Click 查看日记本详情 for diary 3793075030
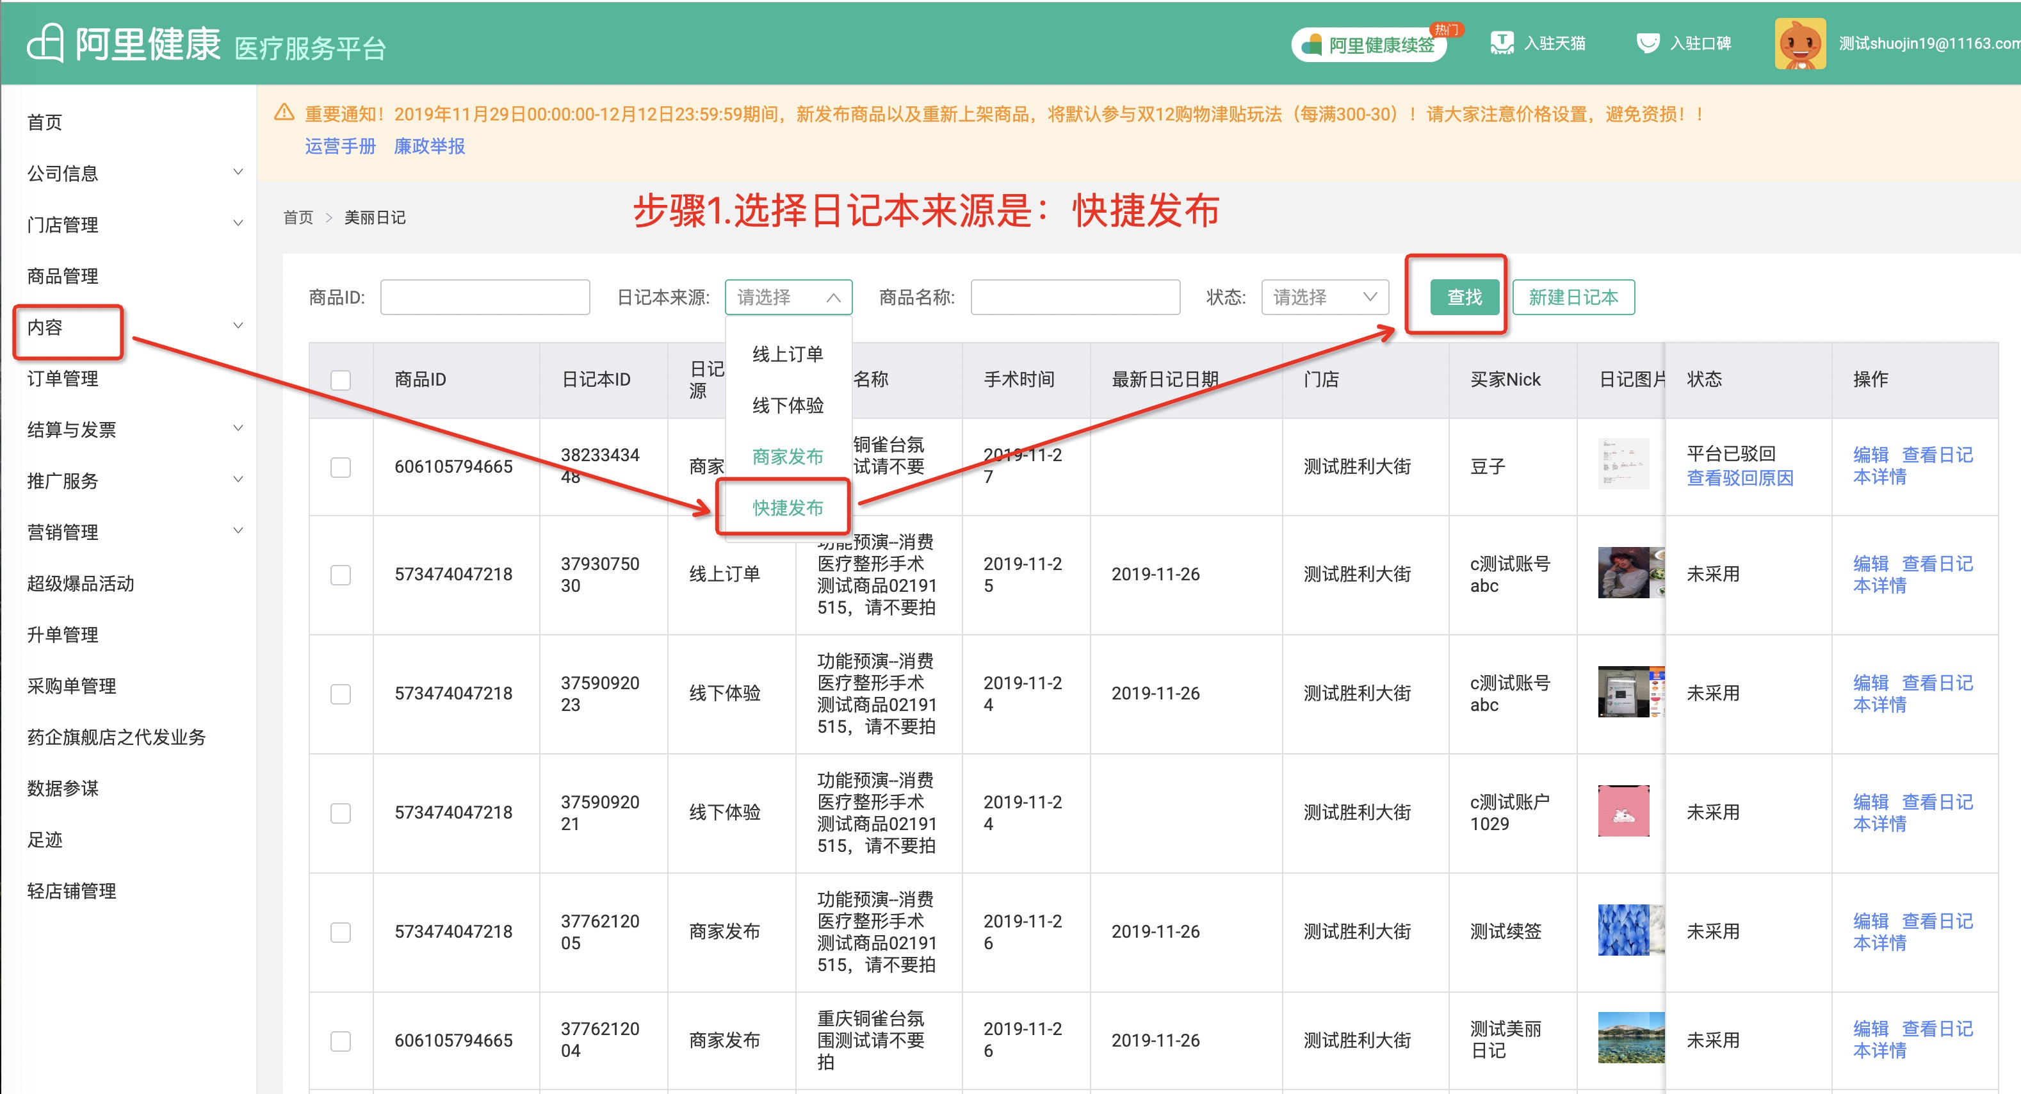Screen dimensions: 2021x1094 1913,575
